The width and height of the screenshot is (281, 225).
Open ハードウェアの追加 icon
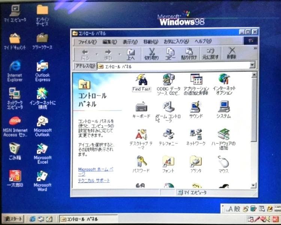(x=223, y=139)
